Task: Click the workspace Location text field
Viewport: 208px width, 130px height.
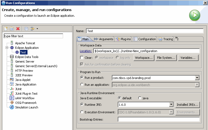Action: (147, 51)
